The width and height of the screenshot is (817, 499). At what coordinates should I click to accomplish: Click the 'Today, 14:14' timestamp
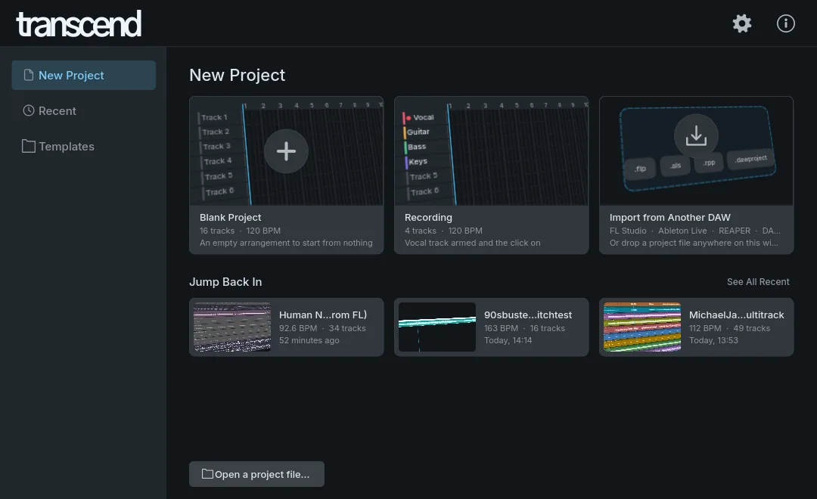click(x=508, y=340)
